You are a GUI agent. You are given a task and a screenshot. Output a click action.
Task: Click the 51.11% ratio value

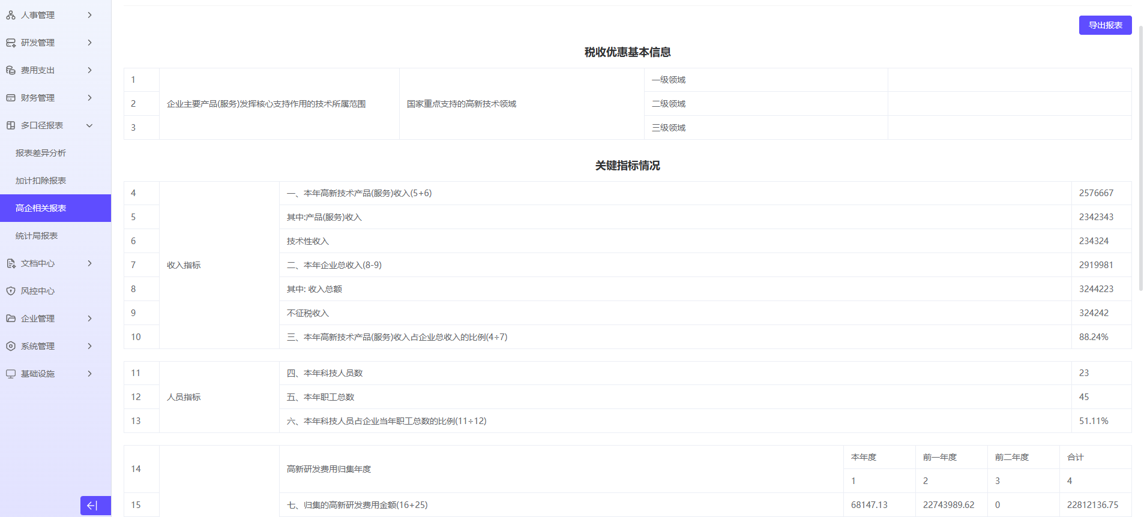point(1094,421)
